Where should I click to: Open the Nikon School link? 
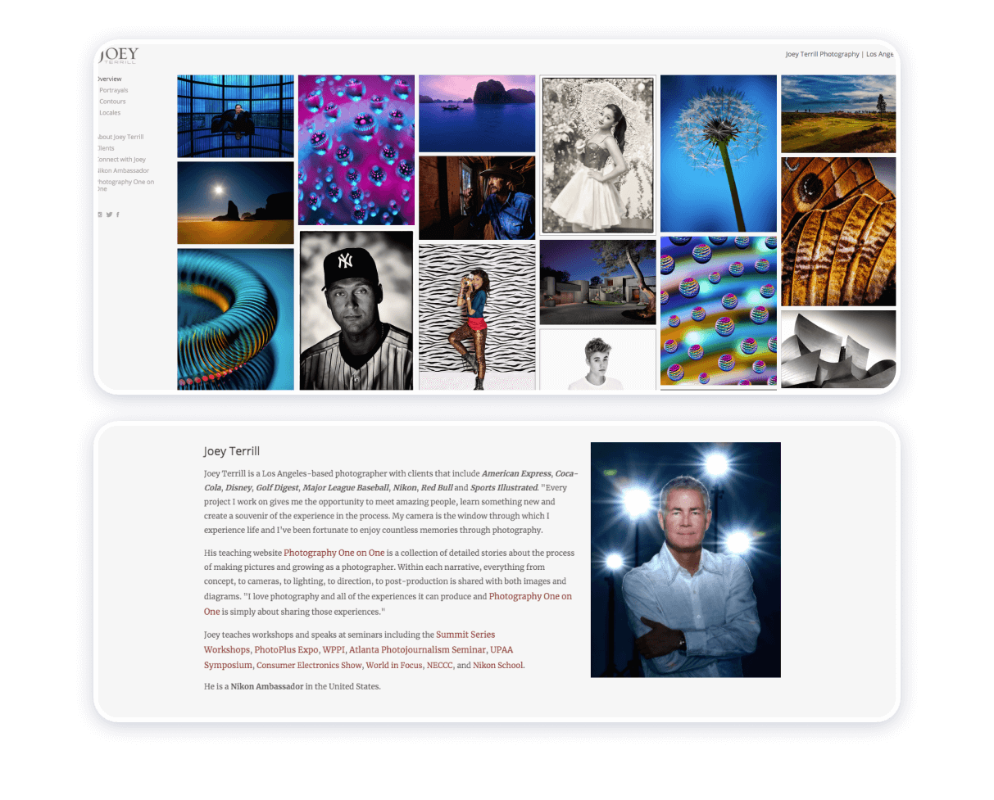(497, 665)
